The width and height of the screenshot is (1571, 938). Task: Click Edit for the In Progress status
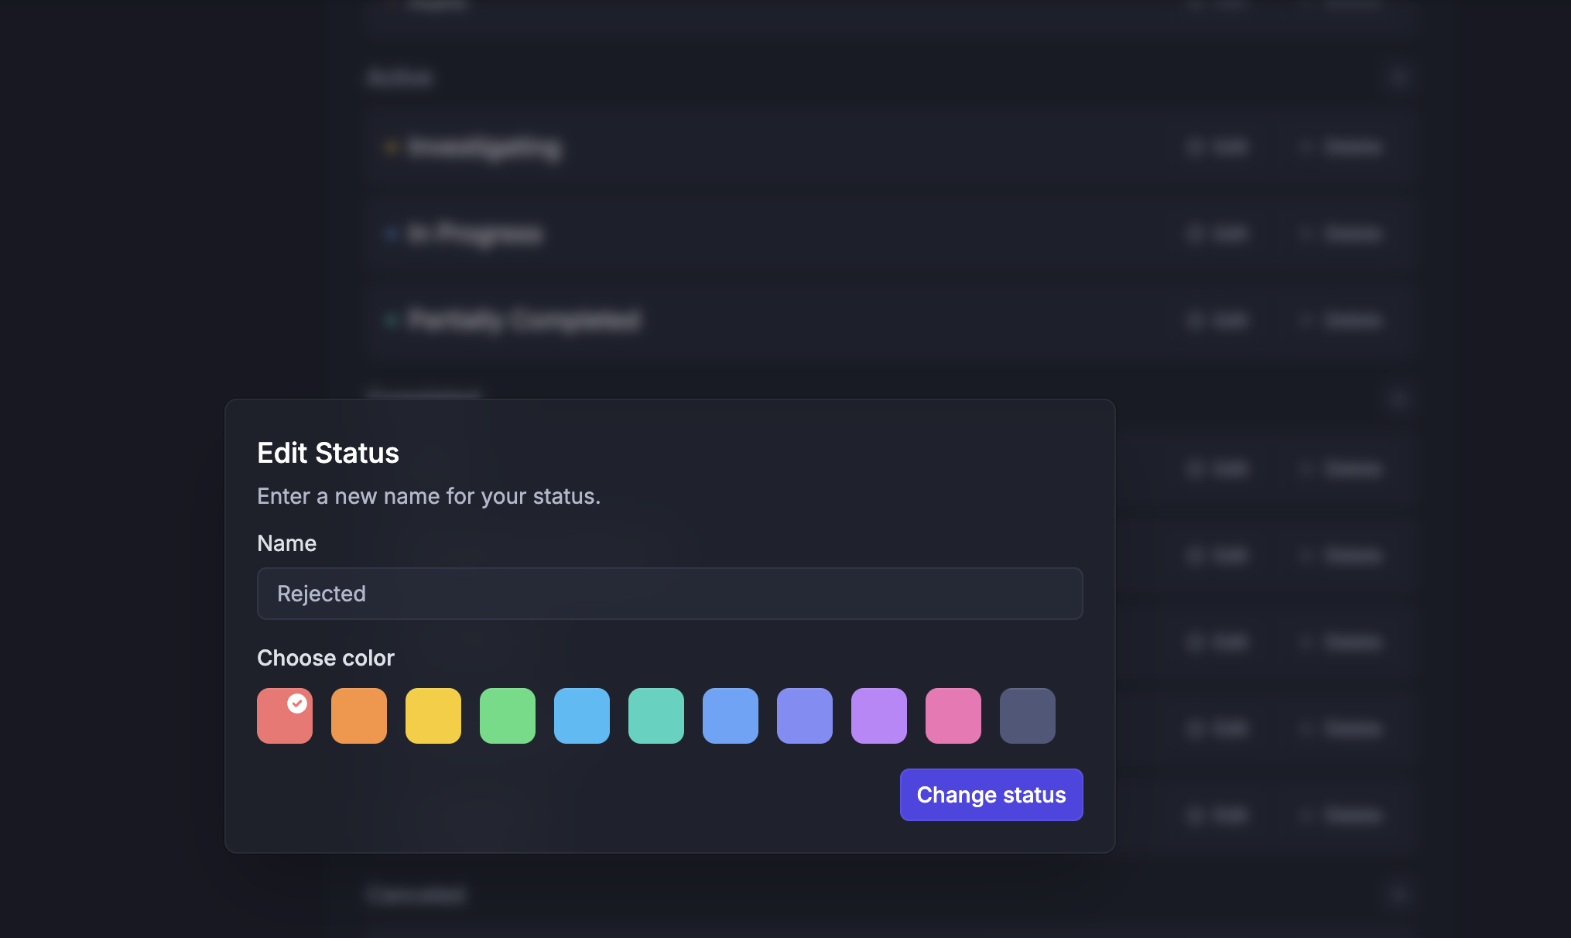click(x=1217, y=234)
